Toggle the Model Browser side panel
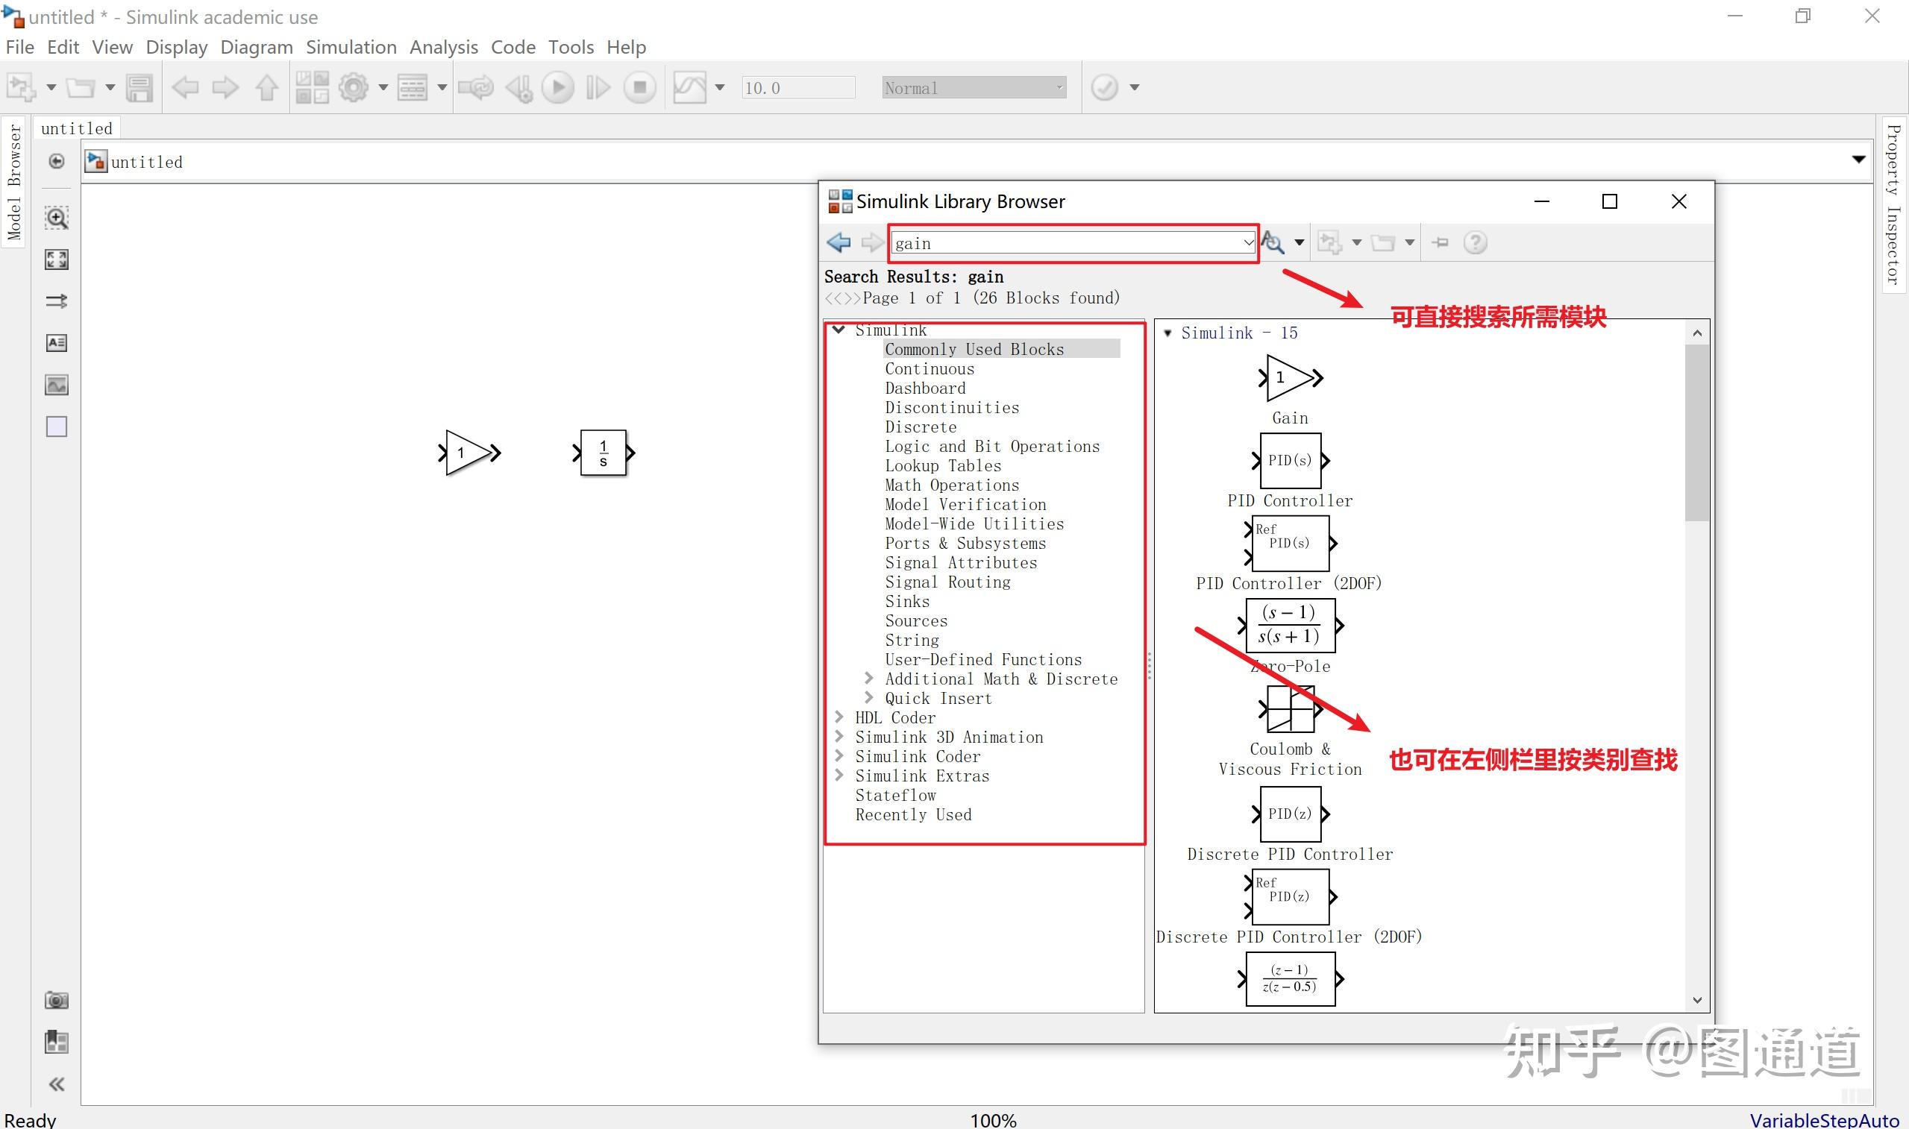The width and height of the screenshot is (1909, 1129). [x=13, y=183]
